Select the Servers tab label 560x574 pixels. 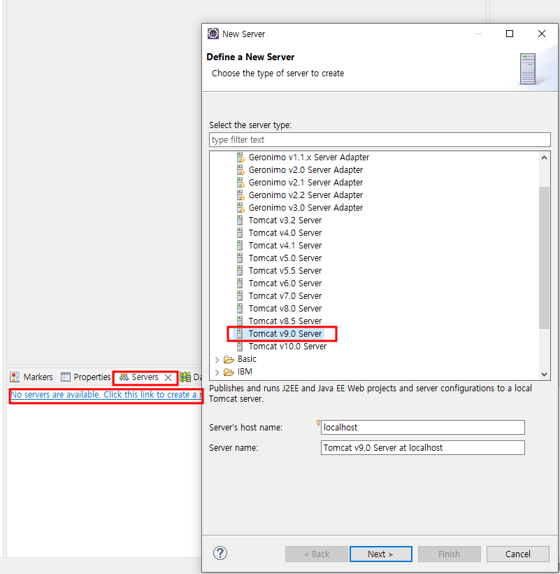point(145,377)
